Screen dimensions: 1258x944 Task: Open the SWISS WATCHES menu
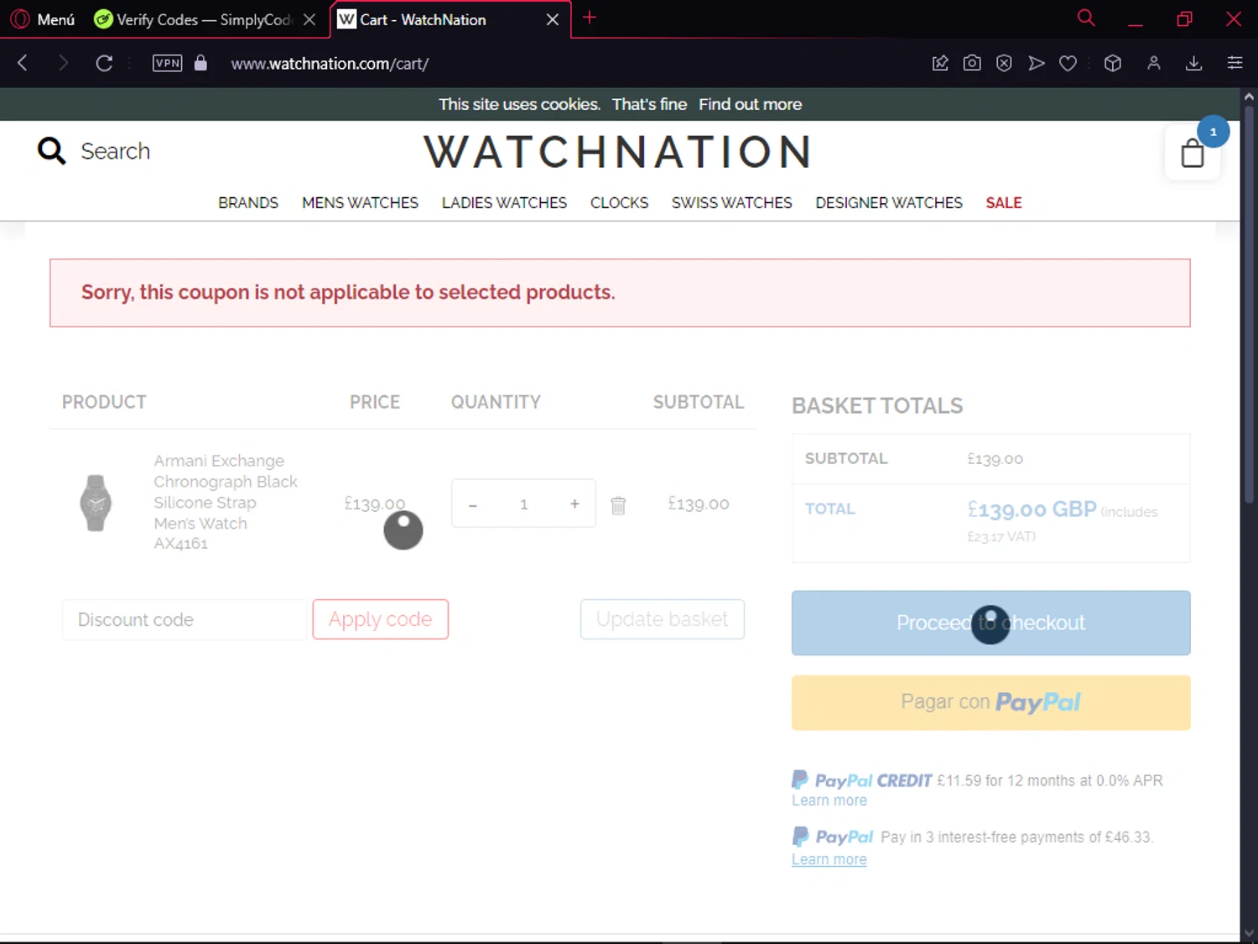click(x=731, y=203)
